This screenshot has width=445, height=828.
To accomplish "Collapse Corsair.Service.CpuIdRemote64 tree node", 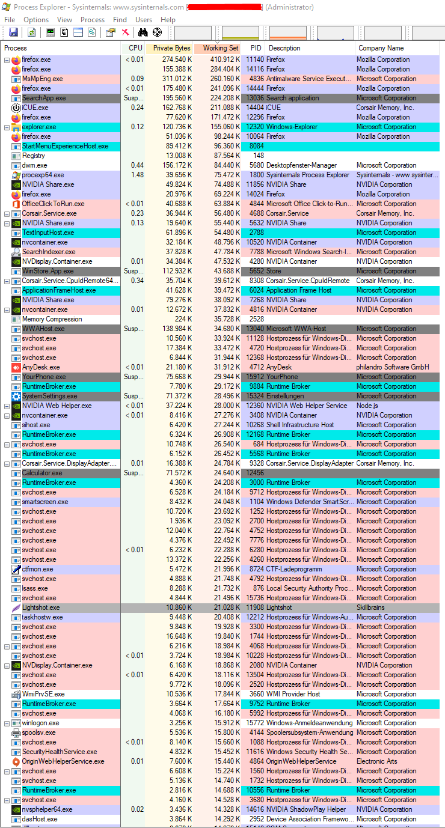I will pos(7,281).
